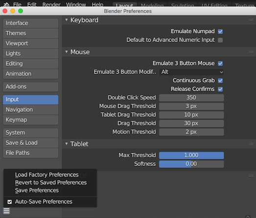Screen dimensions: 256x218
Task: Switch to the Sculpting workspace tab
Action: 183,5
